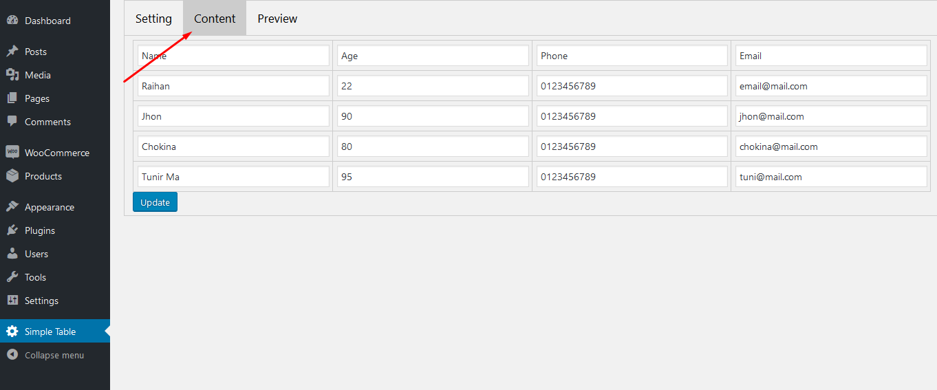The height and width of the screenshot is (390, 937).
Task: Click the age field containing 95
Action: coord(433,177)
